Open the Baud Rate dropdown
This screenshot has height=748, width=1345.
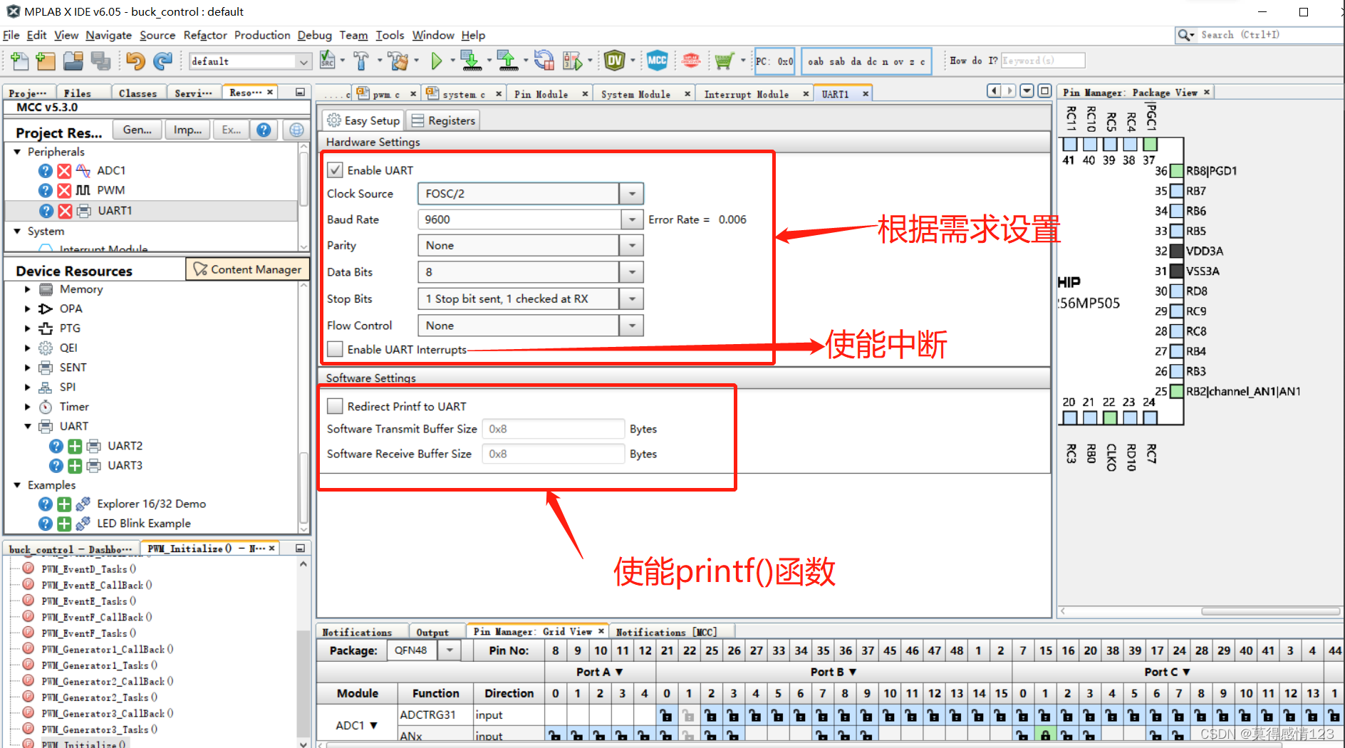[631, 219]
